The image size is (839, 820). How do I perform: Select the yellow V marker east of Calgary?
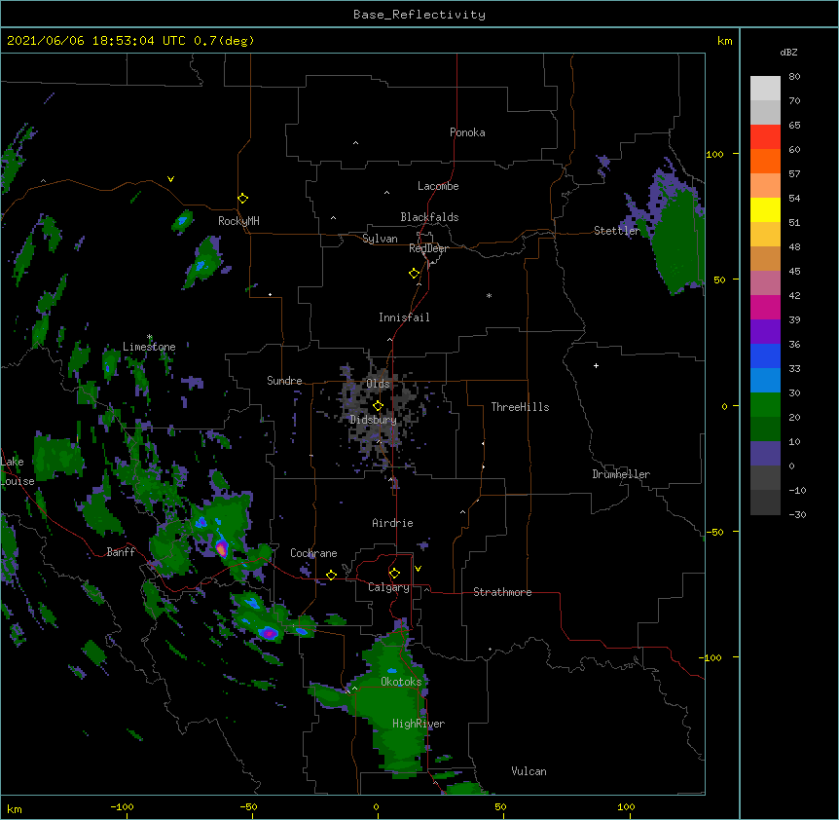418,569
